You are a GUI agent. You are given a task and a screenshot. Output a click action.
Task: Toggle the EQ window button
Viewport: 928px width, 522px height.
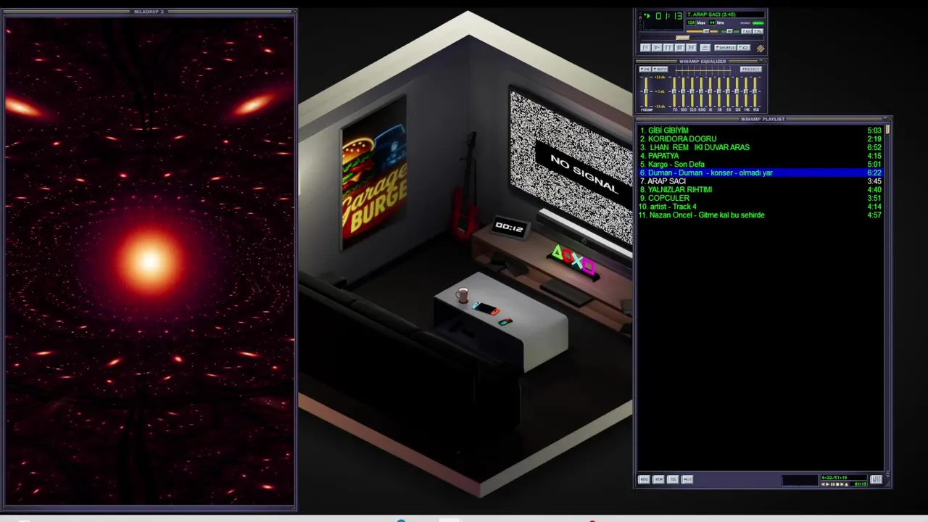tap(747, 31)
